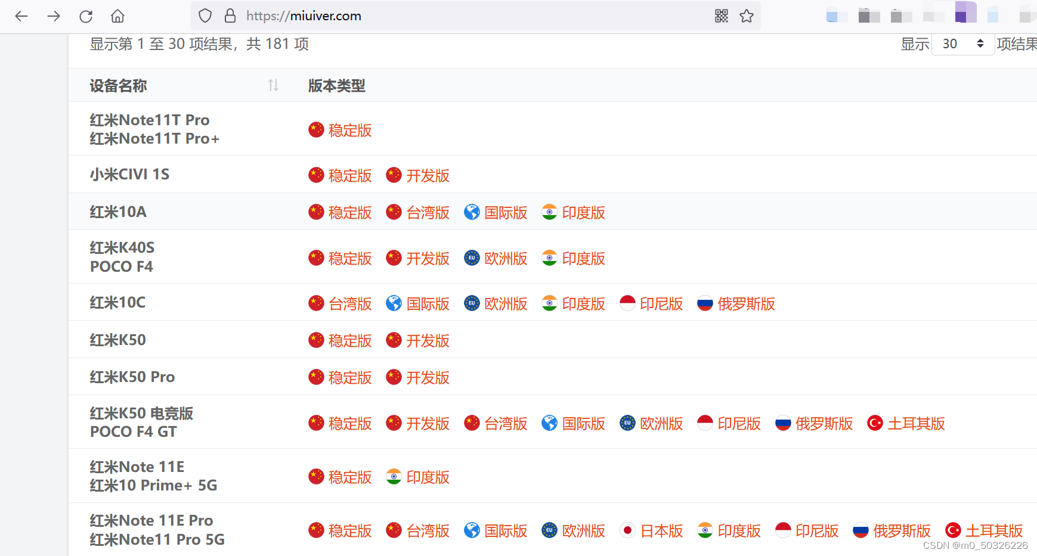
Task: Focus the address bar showing https://miuiver.com
Action: (x=475, y=16)
